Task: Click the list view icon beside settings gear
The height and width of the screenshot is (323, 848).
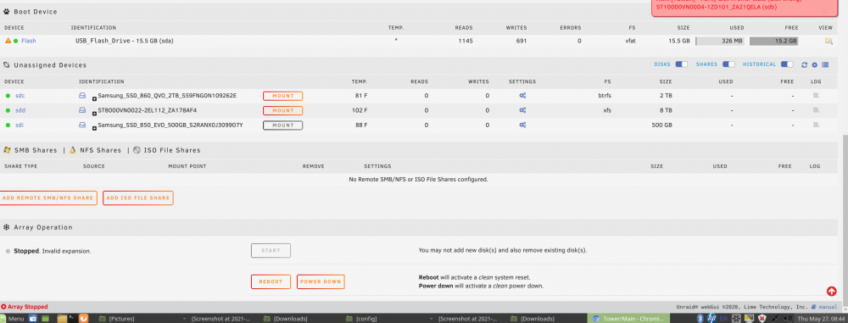Action: 825,65
